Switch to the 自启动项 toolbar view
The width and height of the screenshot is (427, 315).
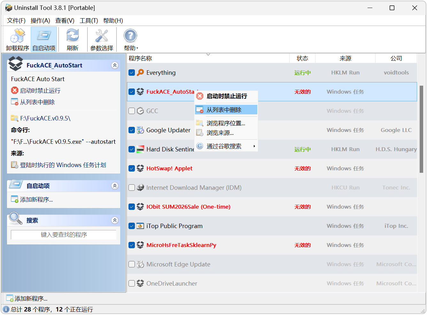coord(44,39)
